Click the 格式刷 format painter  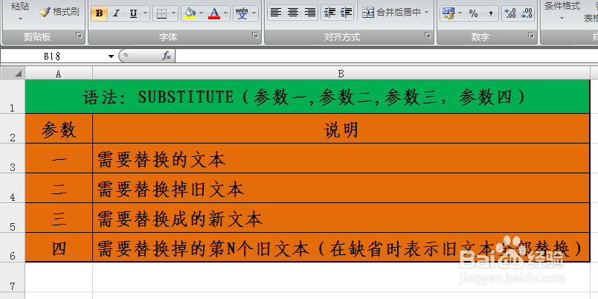point(60,12)
